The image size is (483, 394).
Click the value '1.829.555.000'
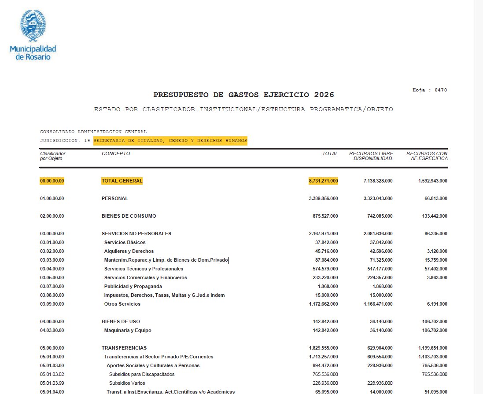pos(324,348)
